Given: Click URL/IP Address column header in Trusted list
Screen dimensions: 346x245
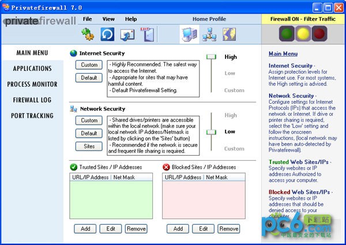Looking at the screenshot, I should click(x=91, y=178).
